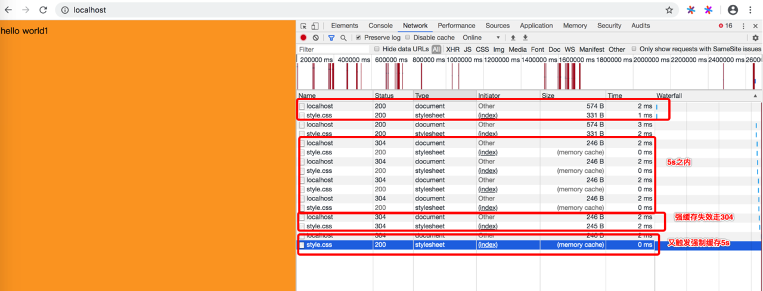Image resolution: width=763 pixels, height=291 pixels.
Task: Filter requests by Manifest
Action: click(592, 49)
